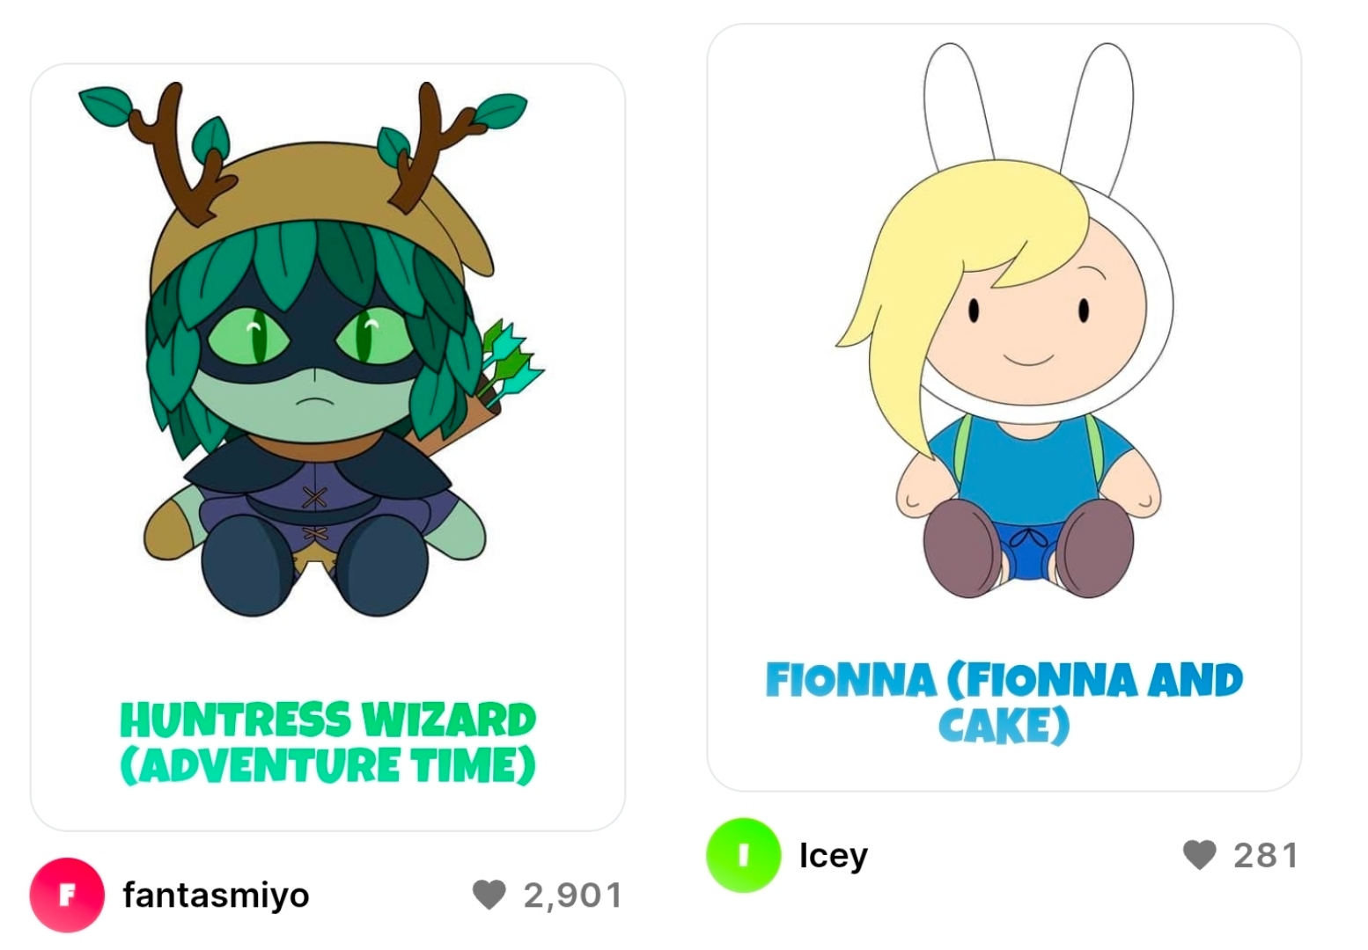This screenshot has width=1368, height=950.
Task: Visit the Icey username profile
Action: (834, 855)
